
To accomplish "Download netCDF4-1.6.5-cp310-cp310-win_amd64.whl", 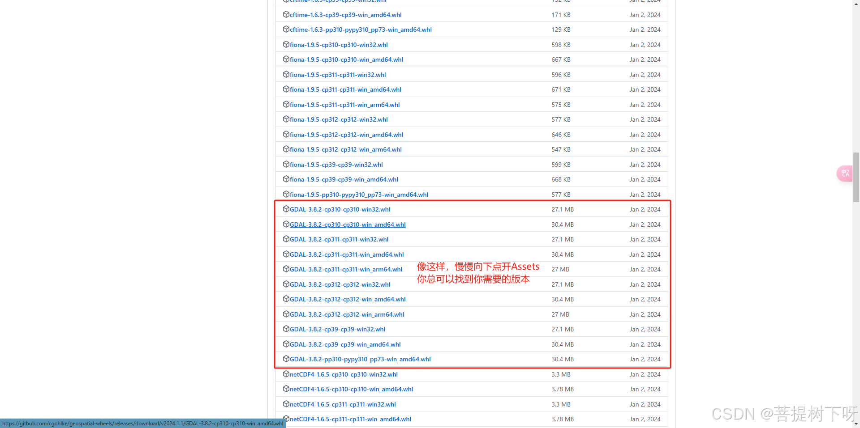I will tap(351, 389).
